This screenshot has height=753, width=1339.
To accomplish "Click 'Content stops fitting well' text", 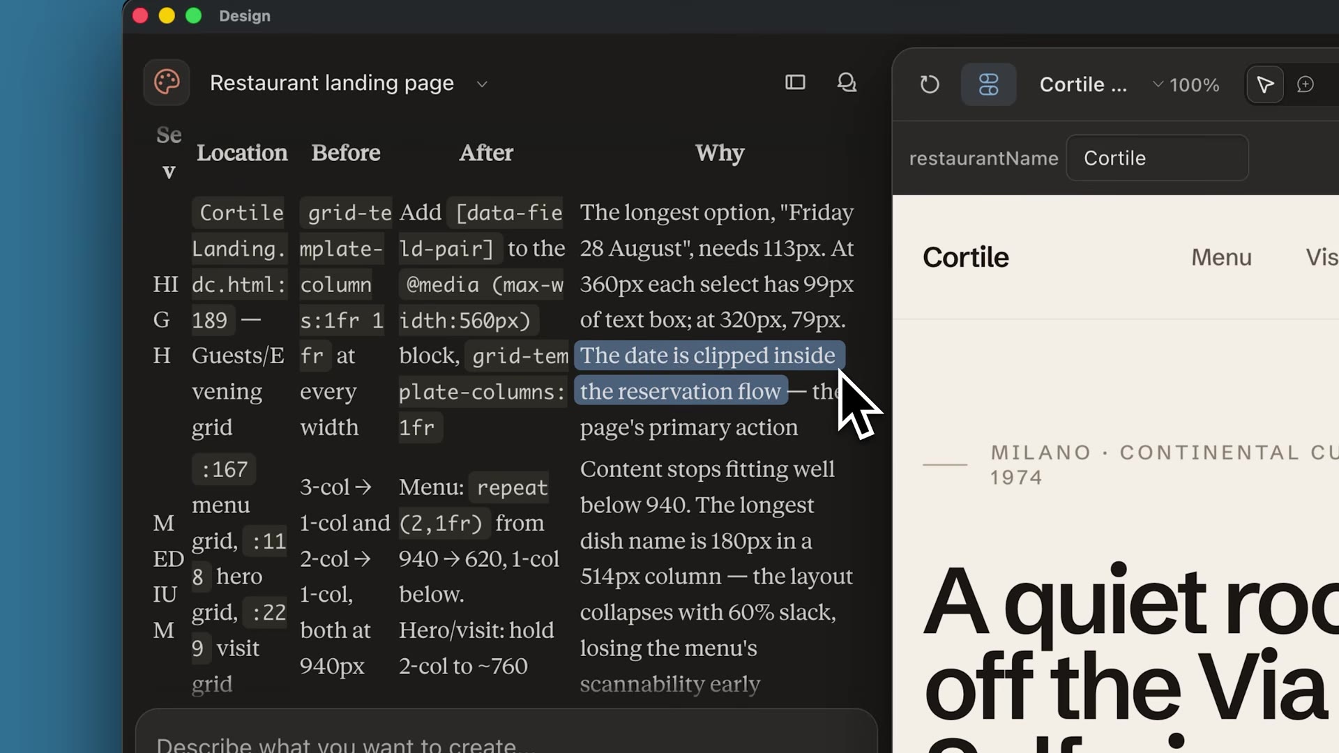I will (x=707, y=469).
